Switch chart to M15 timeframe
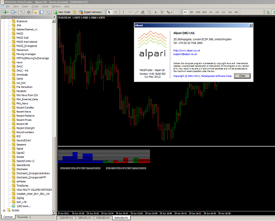 (x=198, y=12)
